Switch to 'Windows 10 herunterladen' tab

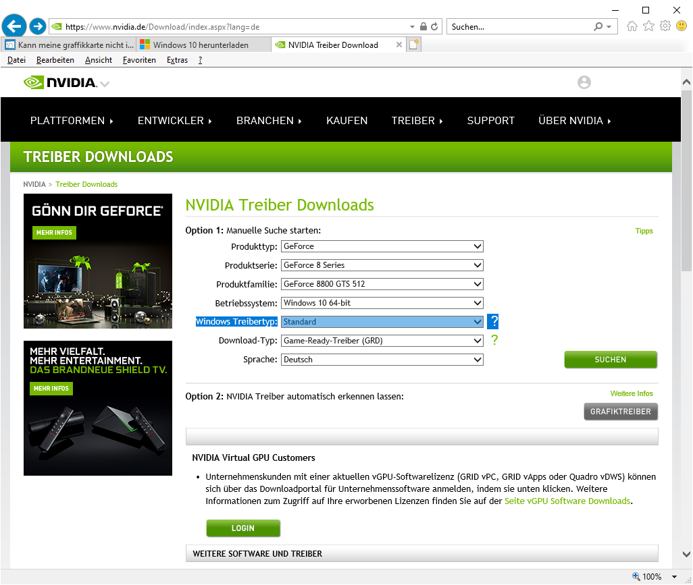(x=203, y=45)
